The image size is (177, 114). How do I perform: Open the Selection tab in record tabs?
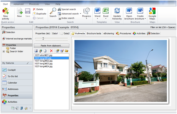tap(154, 33)
